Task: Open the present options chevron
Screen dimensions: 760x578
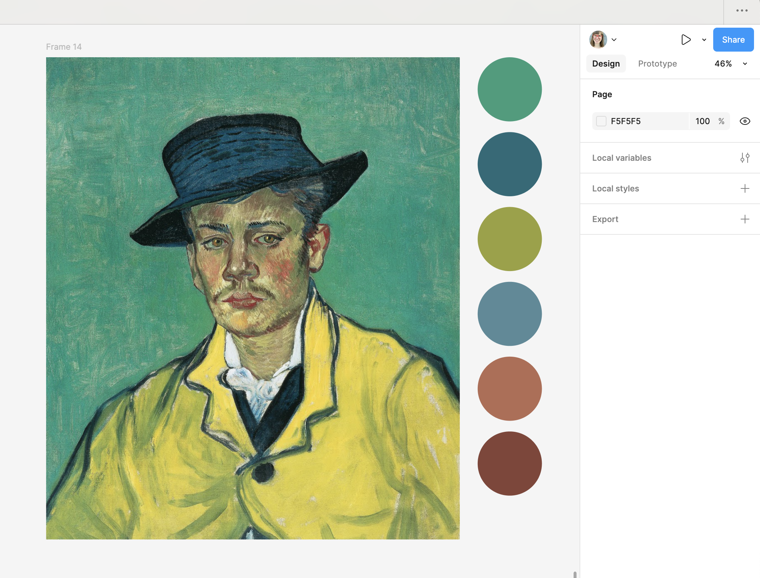Action: 704,40
